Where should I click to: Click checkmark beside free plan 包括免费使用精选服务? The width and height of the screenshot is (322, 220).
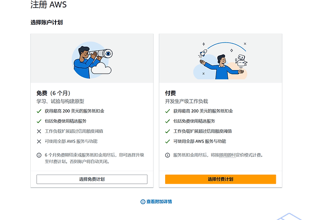click(x=39, y=121)
